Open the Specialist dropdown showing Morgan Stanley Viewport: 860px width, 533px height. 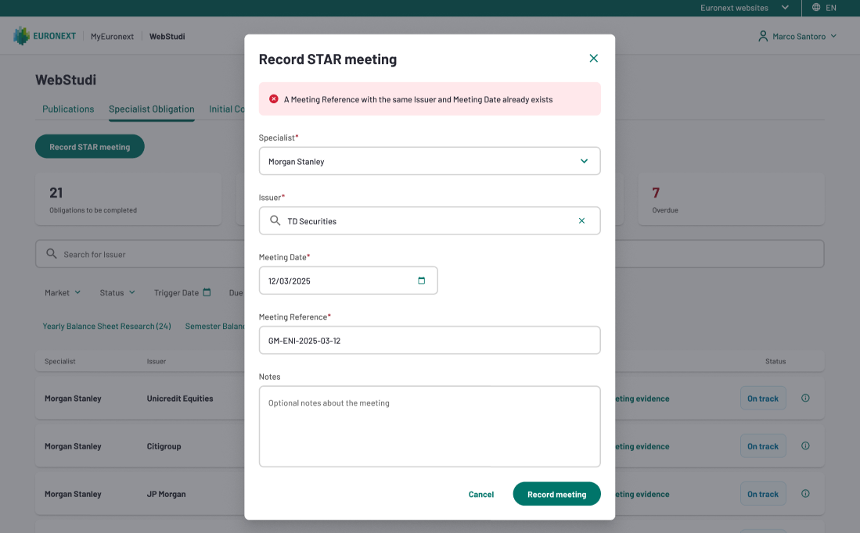tap(430, 161)
